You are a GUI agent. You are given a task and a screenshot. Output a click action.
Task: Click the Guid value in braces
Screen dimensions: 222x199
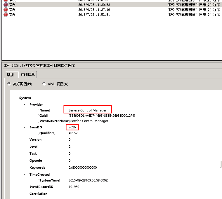(x=102, y=116)
